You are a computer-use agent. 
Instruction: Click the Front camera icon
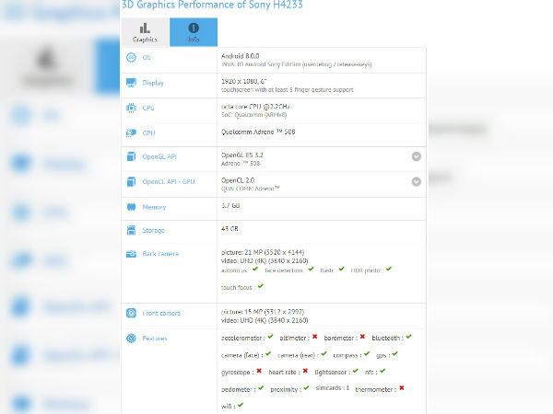[x=131, y=313]
